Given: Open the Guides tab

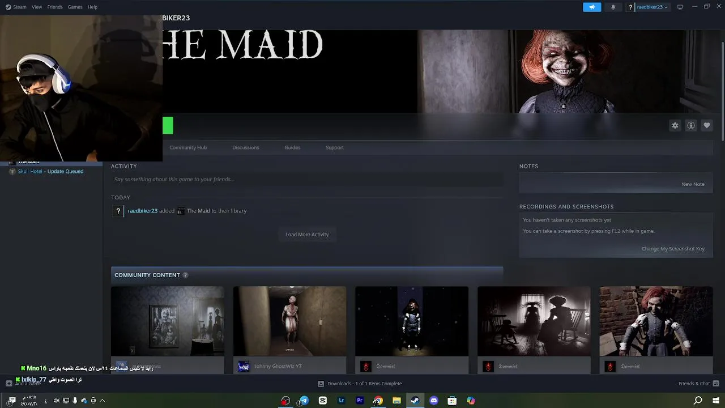Looking at the screenshot, I should 292,147.
